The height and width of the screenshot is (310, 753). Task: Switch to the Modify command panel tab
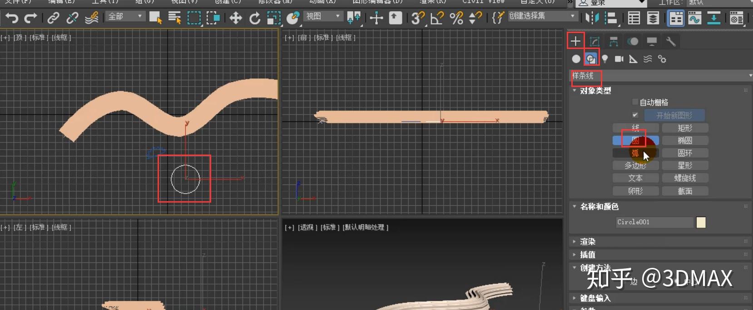point(594,41)
